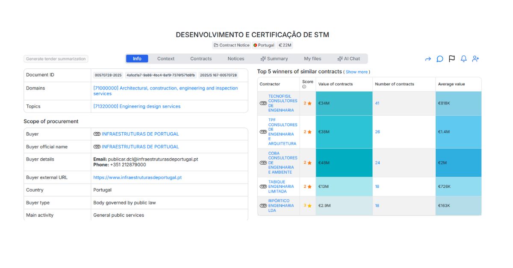Click company icon next to TECNOFISIL
This screenshot has width=513, height=268.
(x=263, y=103)
